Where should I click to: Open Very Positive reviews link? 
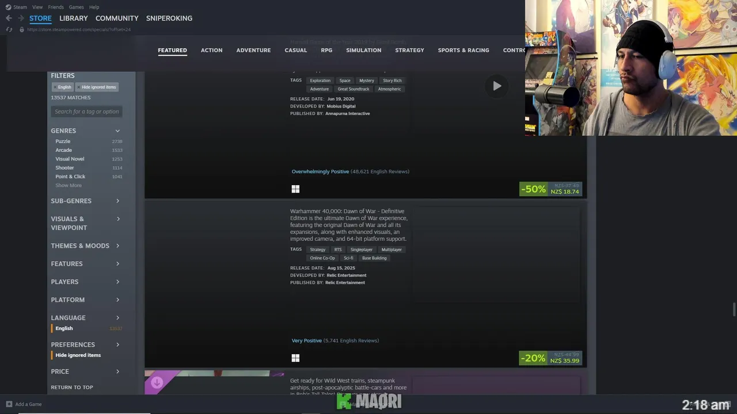tap(307, 341)
